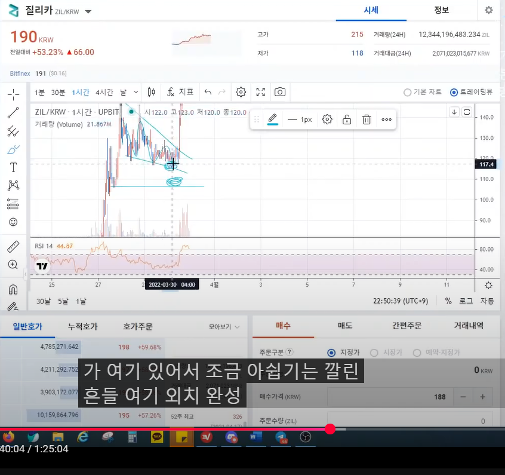
Task: Set chart interval to 30분
Action: pyautogui.click(x=58, y=93)
